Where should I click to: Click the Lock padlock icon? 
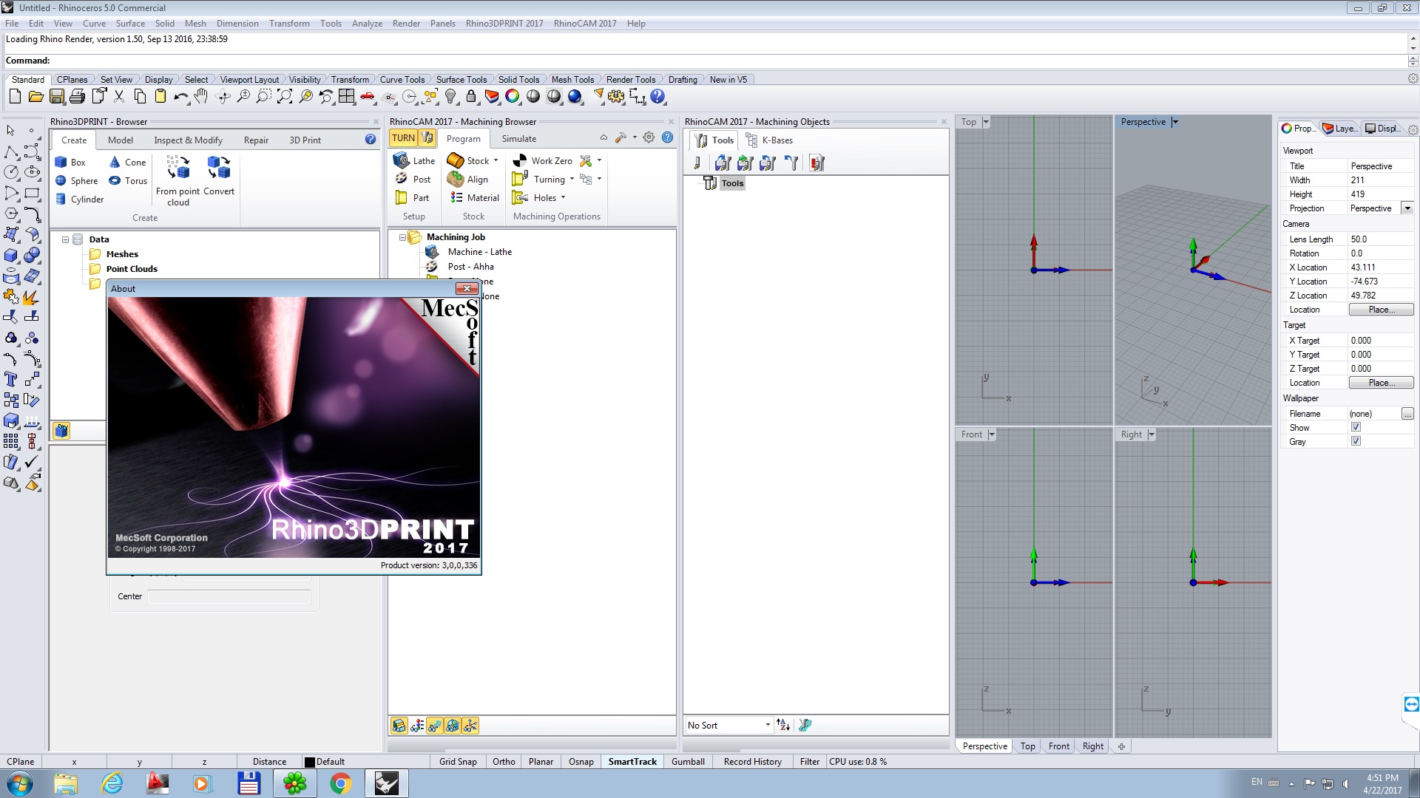click(x=470, y=97)
